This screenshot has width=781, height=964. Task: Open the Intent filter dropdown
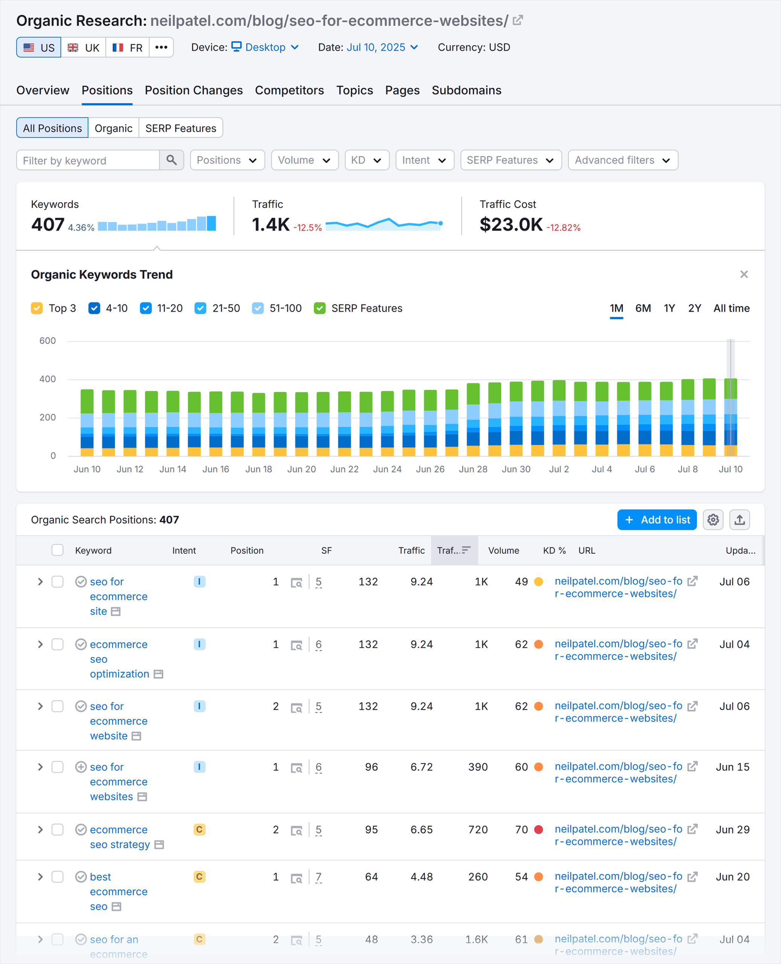pyautogui.click(x=425, y=160)
